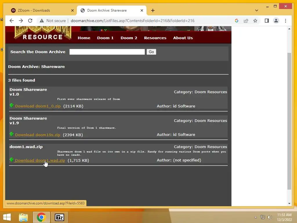Click 'Author: (not specified)' text
This screenshot has height=223, width=297.
point(179,160)
